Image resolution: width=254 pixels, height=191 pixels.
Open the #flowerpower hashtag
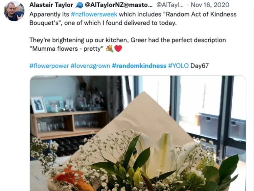coord(49,66)
